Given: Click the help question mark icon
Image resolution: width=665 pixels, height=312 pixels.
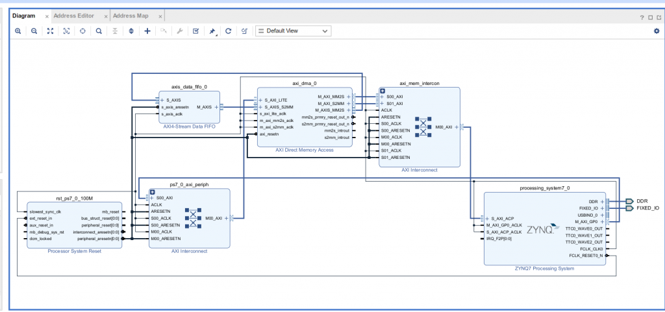Looking at the screenshot, I should [642, 18].
